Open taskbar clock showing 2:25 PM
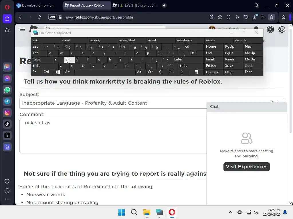This screenshot has width=293, height=219. point(272,212)
